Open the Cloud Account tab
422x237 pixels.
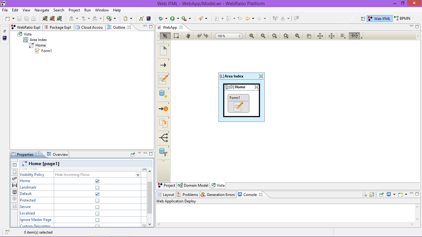[89, 27]
